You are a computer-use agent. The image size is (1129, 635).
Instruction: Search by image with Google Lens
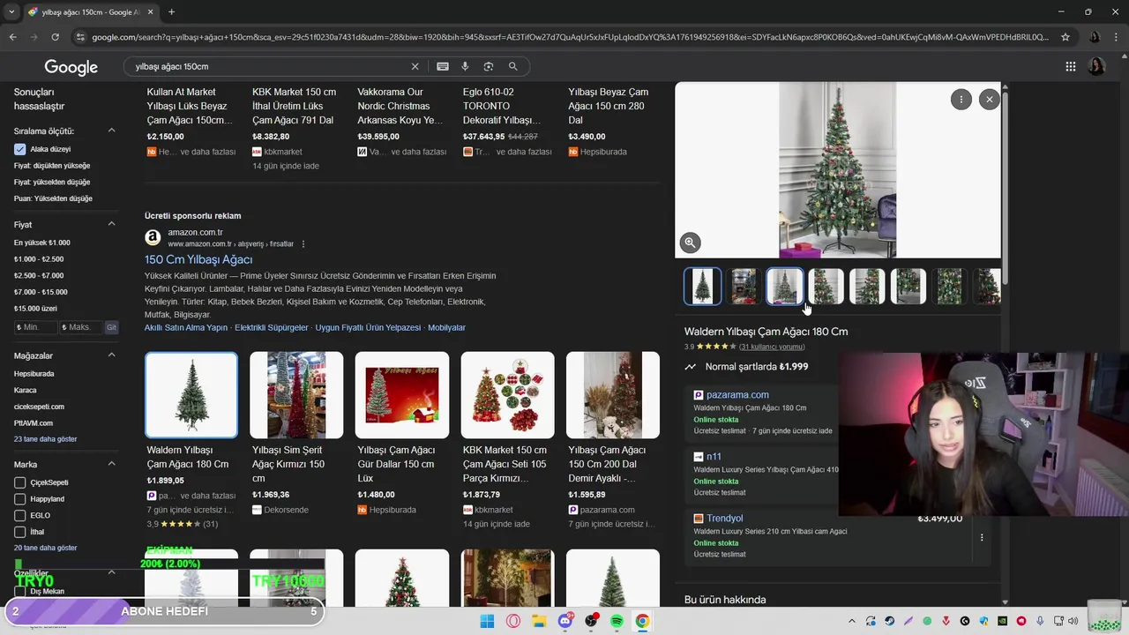pyautogui.click(x=489, y=66)
